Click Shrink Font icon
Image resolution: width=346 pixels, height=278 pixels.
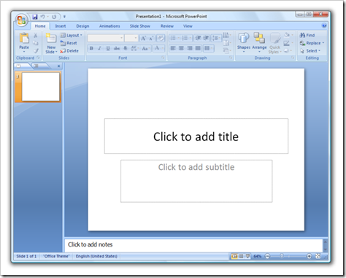[151, 38]
